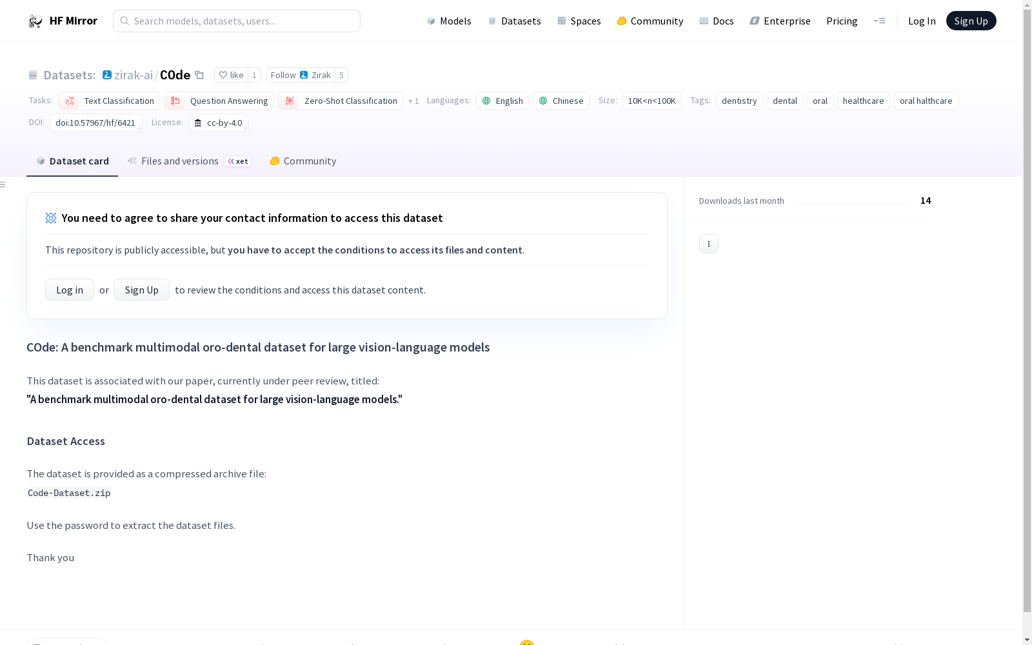Screen dimensions: 1032x645
Task: Open the top navigation Community link
Action: click(x=650, y=21)
